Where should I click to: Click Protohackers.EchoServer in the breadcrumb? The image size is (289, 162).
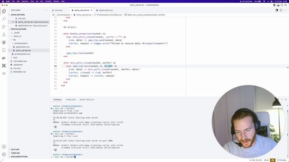(x=109, y=15)
